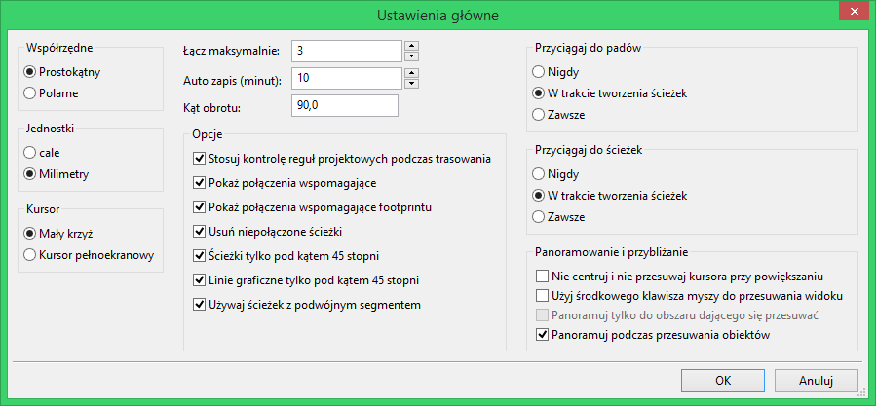Decrease the Łącz maksymalnie value with down arrow

coord(411,55)
